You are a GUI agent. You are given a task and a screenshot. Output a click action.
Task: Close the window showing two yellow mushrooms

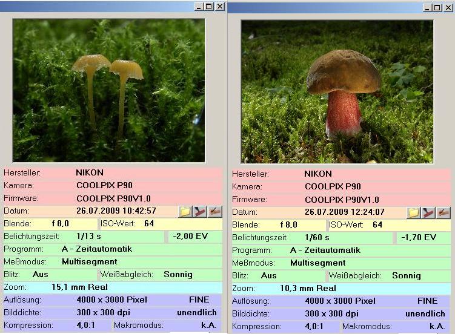coord(219,6)
